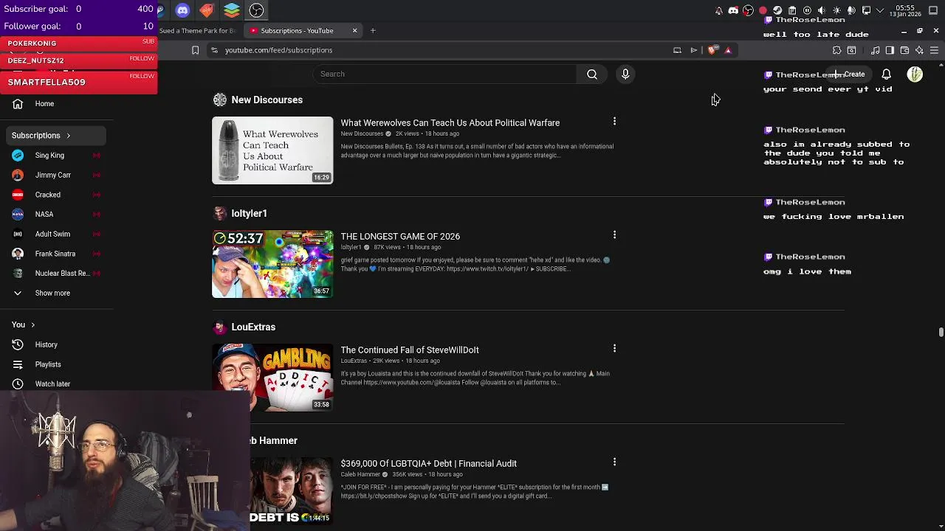Open the Gambling Addict video thumbnail
This screenshot has width=945, height=531.
coord(272,378)
